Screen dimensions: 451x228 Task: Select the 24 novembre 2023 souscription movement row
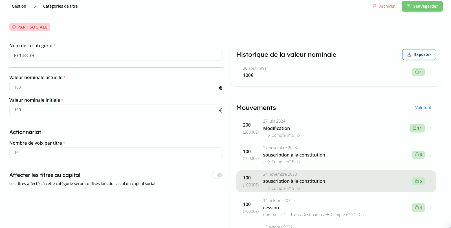(324, 181)
